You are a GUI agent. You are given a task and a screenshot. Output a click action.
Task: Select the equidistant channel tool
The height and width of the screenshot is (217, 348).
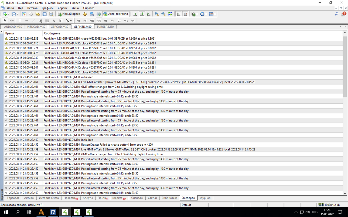coord(40,20)
